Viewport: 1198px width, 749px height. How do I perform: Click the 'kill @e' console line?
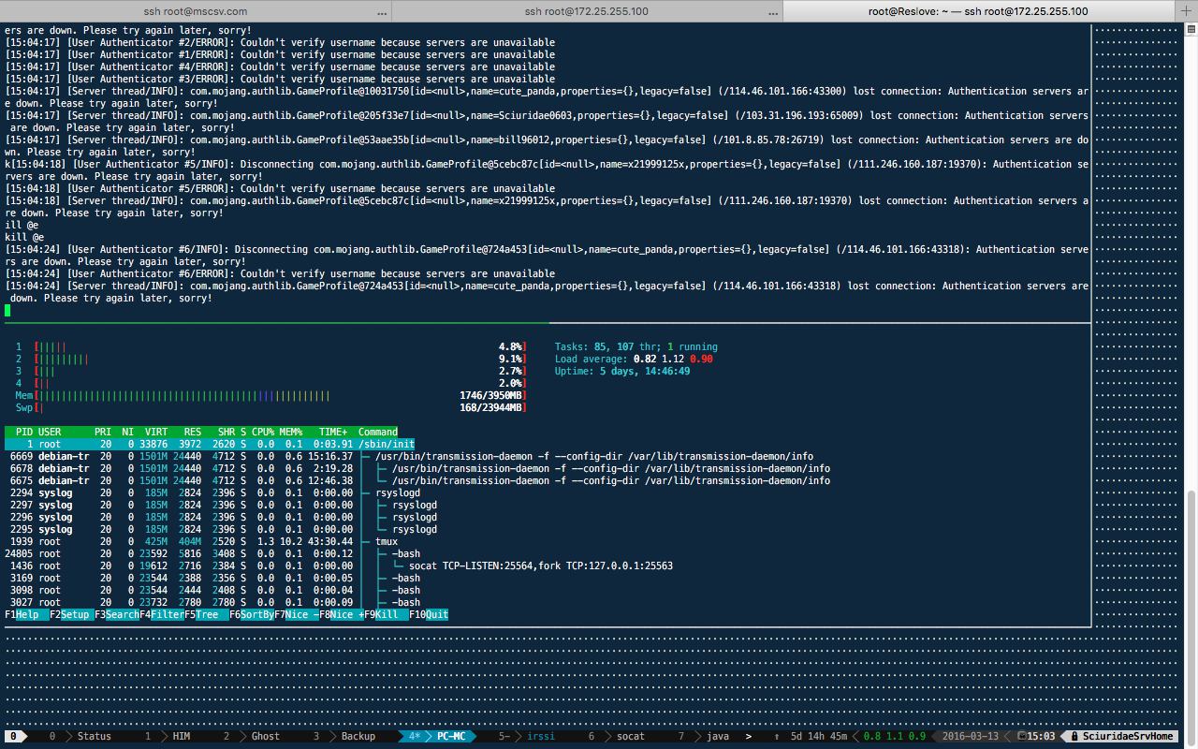coord(24,238)
